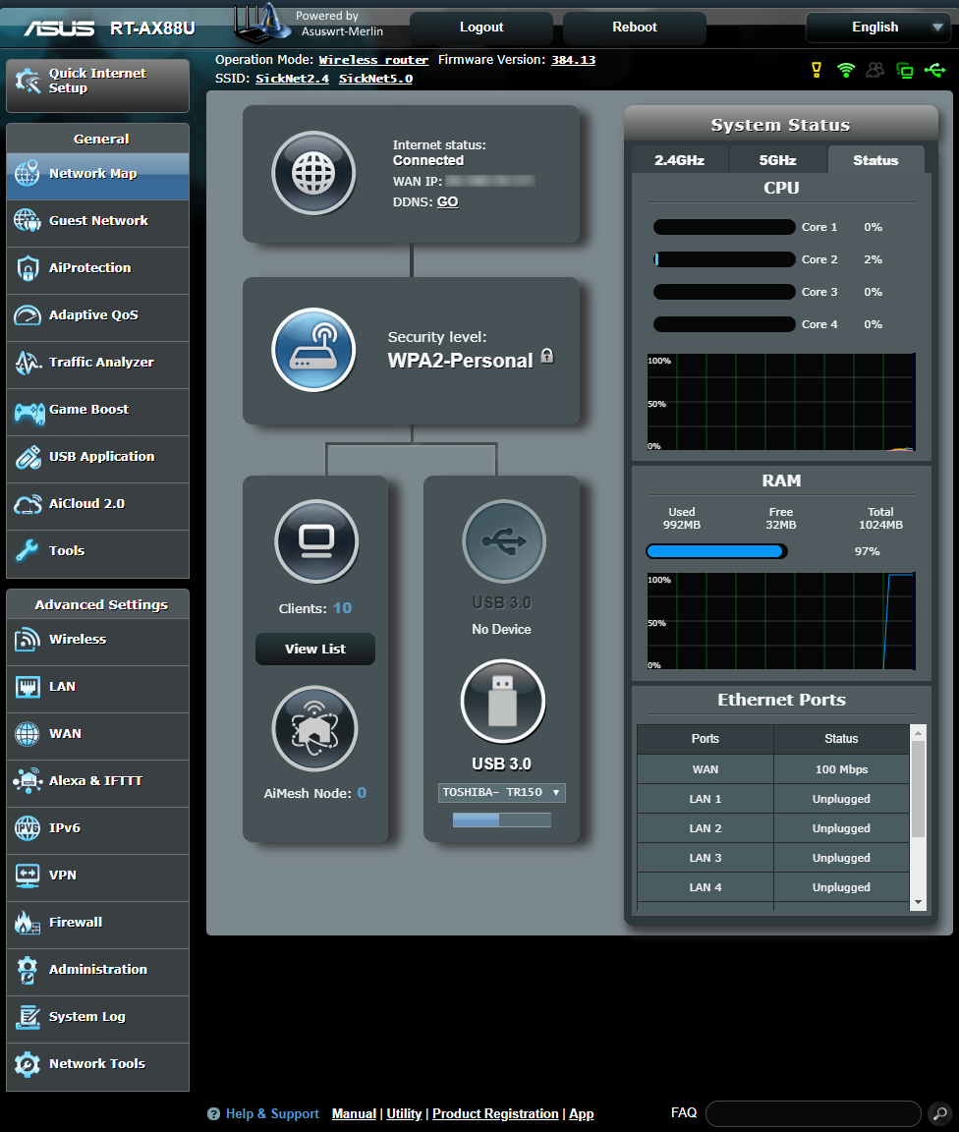Open the Utility footer link
959x1132 pixels.
click(x=405, y=1114)
